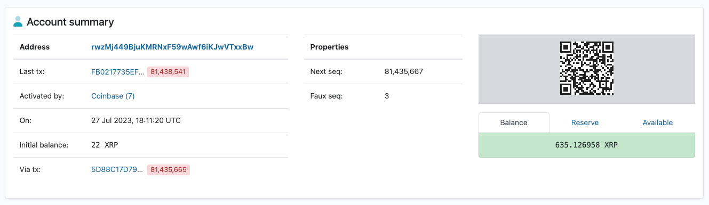
Task: Open via transaction 5D88C17D79 link
Action: [117, 170]
